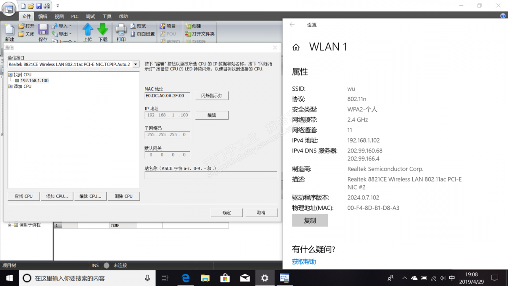Open the 视图 (View) ribbon tab
Screen dimensions: 508x286
[x=59, y=16]
